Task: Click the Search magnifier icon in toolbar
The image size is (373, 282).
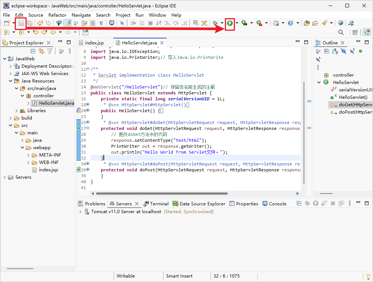Action: point(341,32)
